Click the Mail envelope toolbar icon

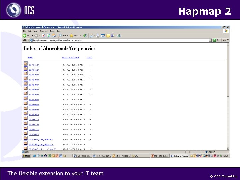pos(91,36)
